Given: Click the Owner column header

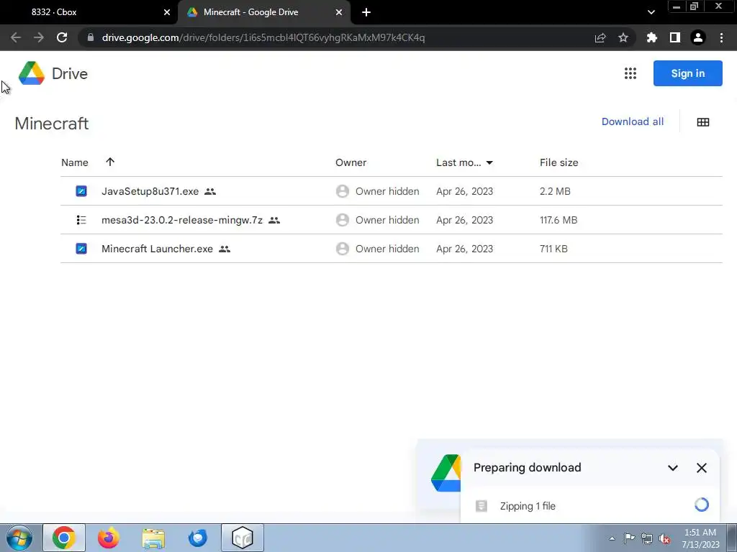Looking at the screenshot, I should [x=351, y=162].
